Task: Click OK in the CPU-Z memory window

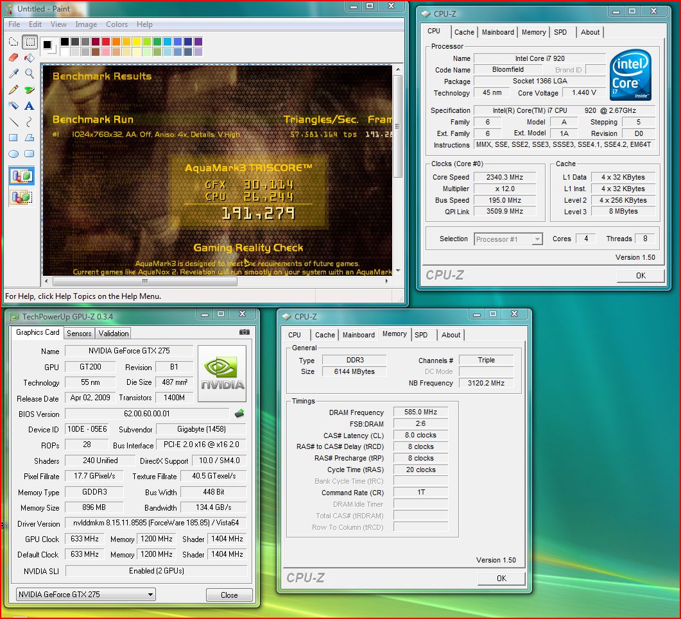Action: pyautogui.click(x=502, y=578)
